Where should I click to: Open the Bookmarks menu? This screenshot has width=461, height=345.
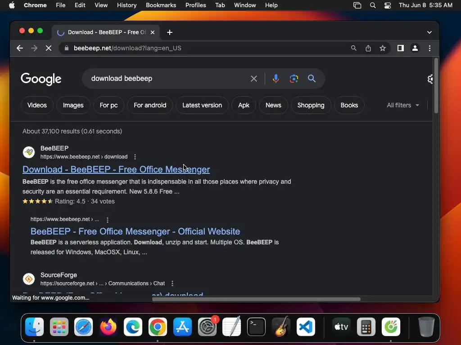coord(161,5)
